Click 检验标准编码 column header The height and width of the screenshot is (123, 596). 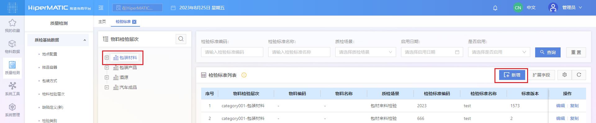pyautogui.click(x=437, y=94)
